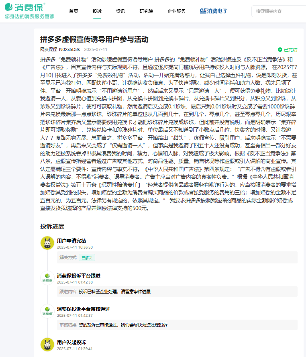Image resolution: width=306 pixels, height=357 pixels.
Task: Click the 跟进内容 label
Action: [x=68, y=292]
